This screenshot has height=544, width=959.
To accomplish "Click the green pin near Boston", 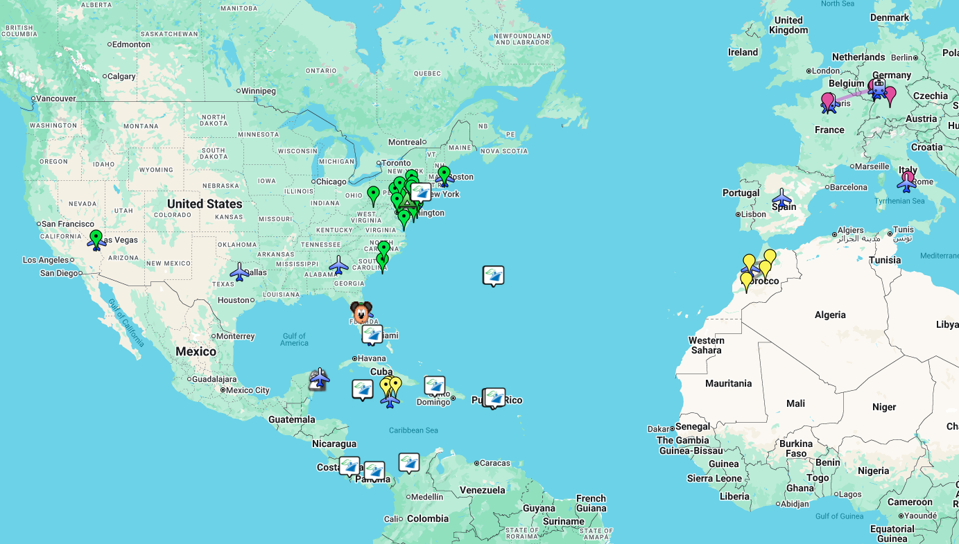I will [444, 173].
